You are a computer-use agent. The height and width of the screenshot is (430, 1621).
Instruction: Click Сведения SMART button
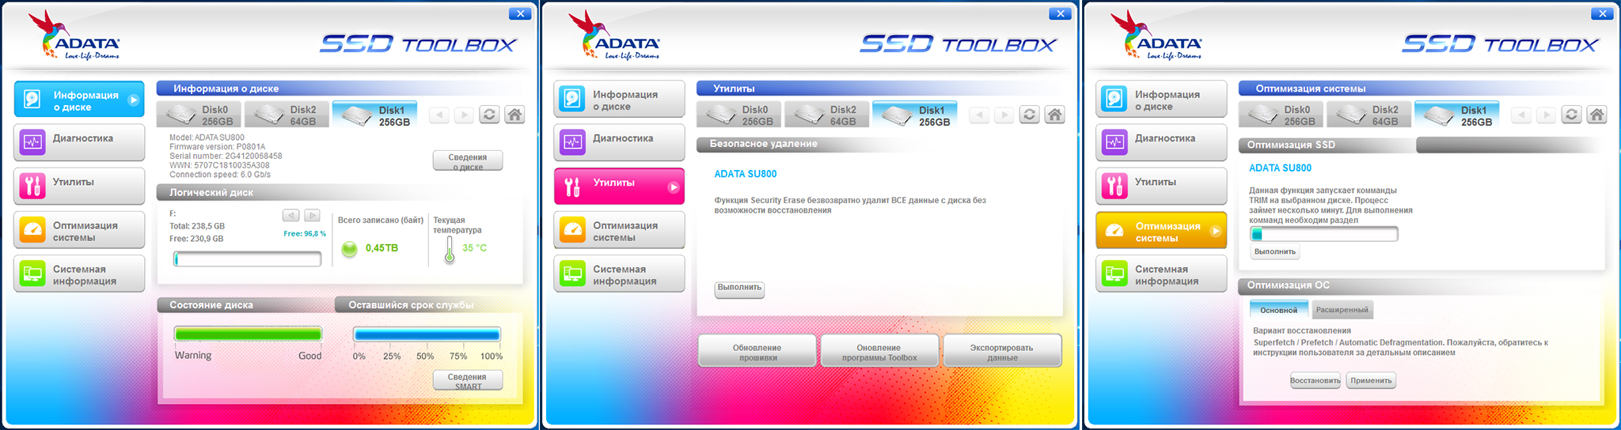click(468, 380)
